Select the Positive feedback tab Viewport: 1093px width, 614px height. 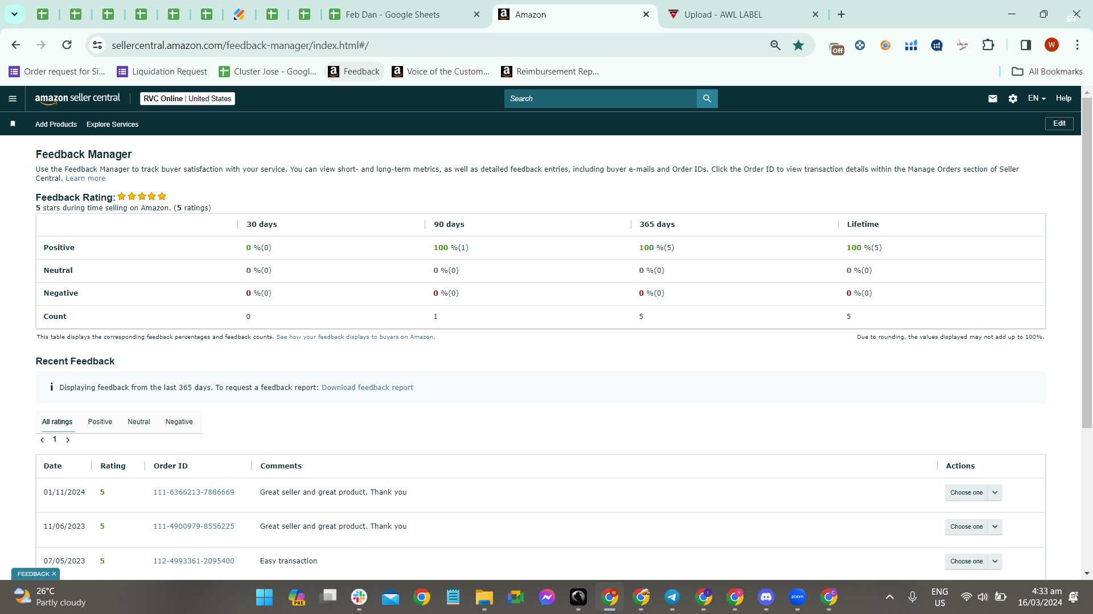(x=100, y=422)
